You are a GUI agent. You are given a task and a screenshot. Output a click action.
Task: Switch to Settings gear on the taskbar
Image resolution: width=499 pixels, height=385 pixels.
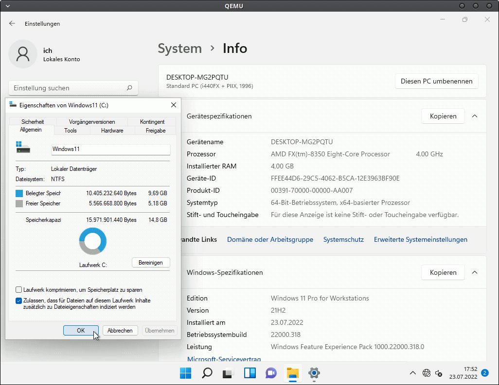pyautogui.click(x=314, y=373)
